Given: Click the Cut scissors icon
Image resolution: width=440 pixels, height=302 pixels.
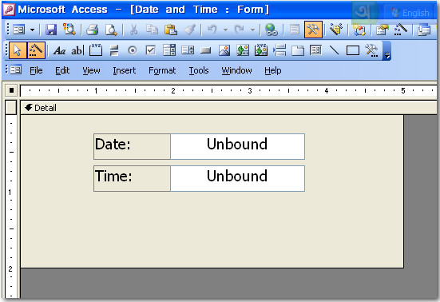Looking at the screenshot, I should [x=133, y=30].
